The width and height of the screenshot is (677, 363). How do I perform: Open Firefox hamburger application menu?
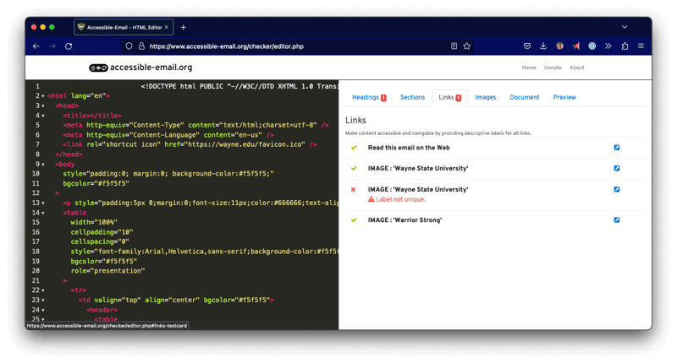(x=641, y=46)
